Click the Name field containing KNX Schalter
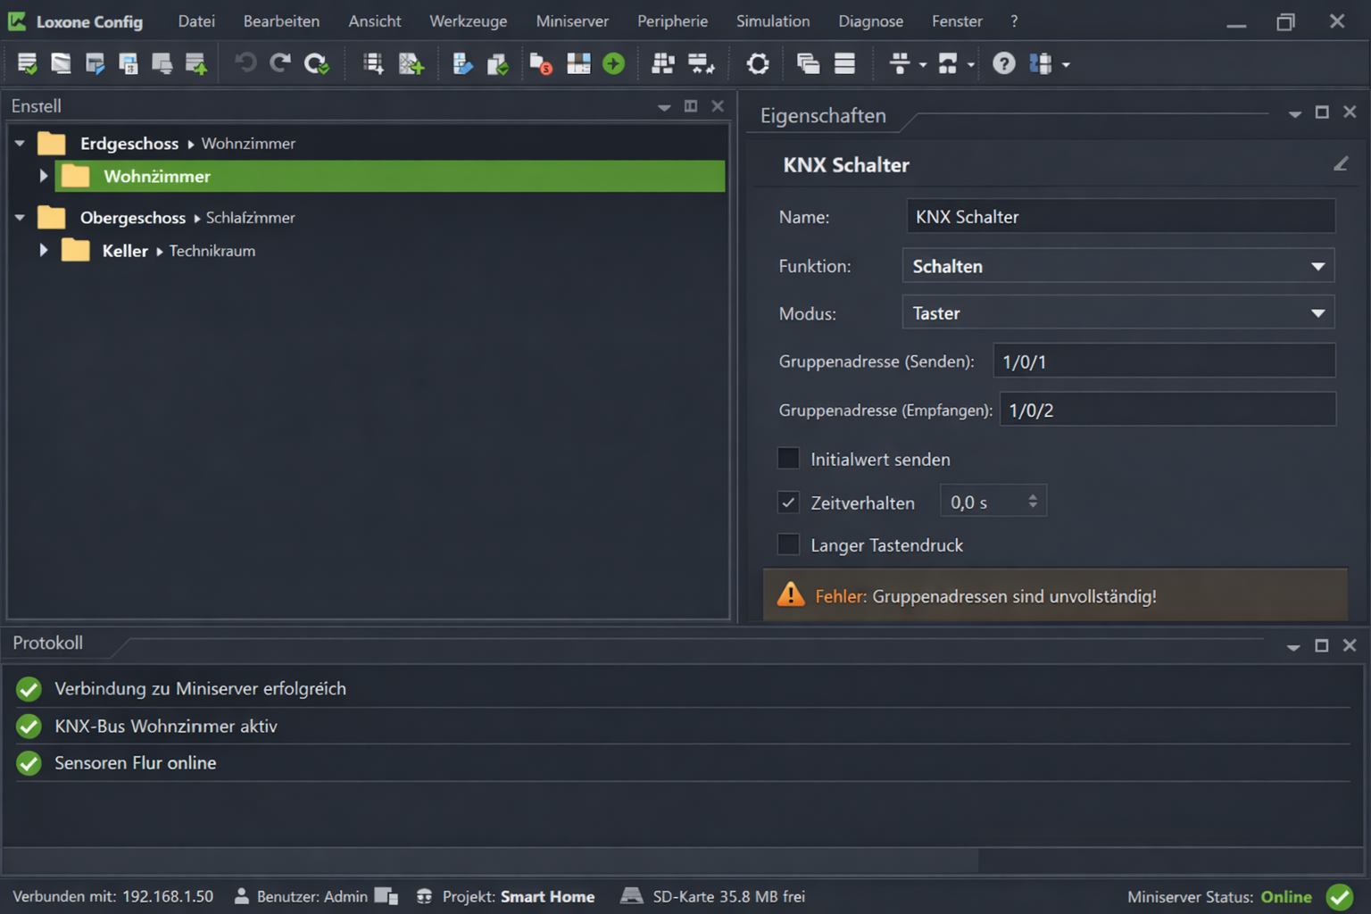The image size is (1371, 914). (1121, 217)
